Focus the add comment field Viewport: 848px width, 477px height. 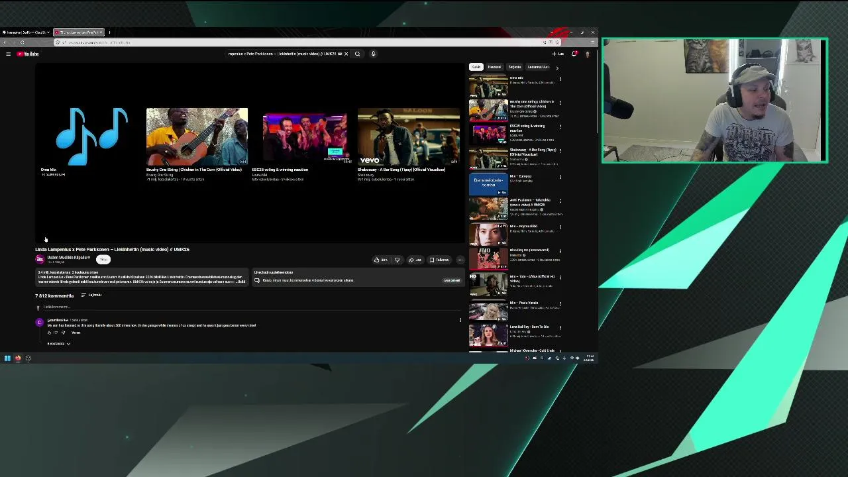(252, 307)
